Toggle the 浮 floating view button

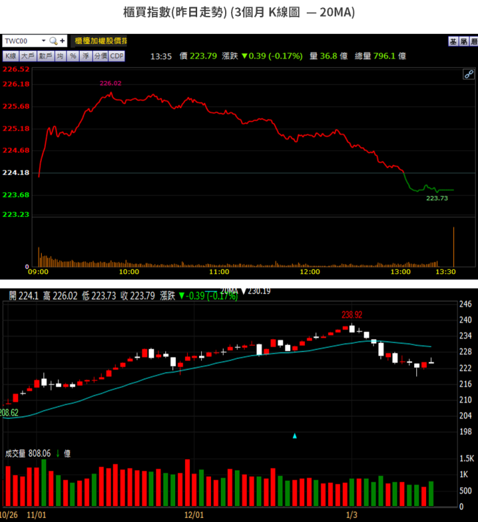86,56
